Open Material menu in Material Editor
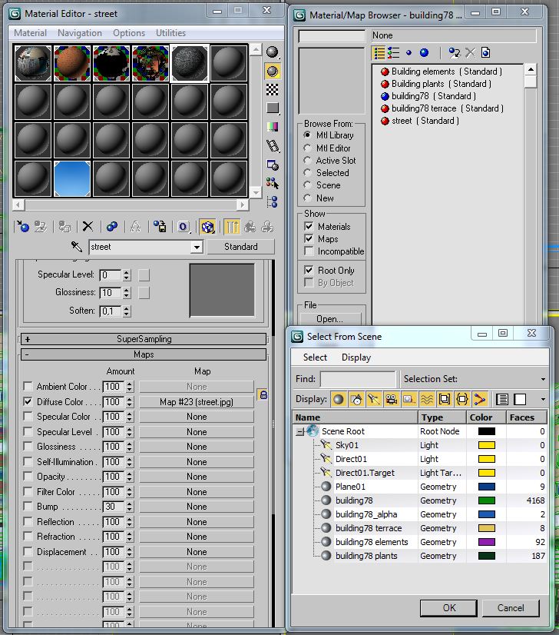The width and height of the screenshot is (559, 635). point(31,33)
